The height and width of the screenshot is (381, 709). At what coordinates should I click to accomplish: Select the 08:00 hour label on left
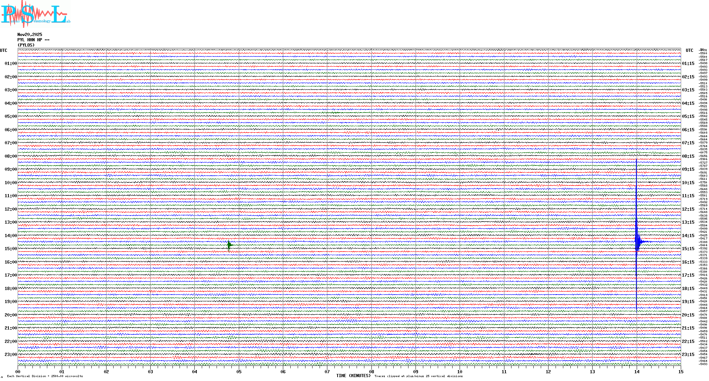[x=11, y=156]
